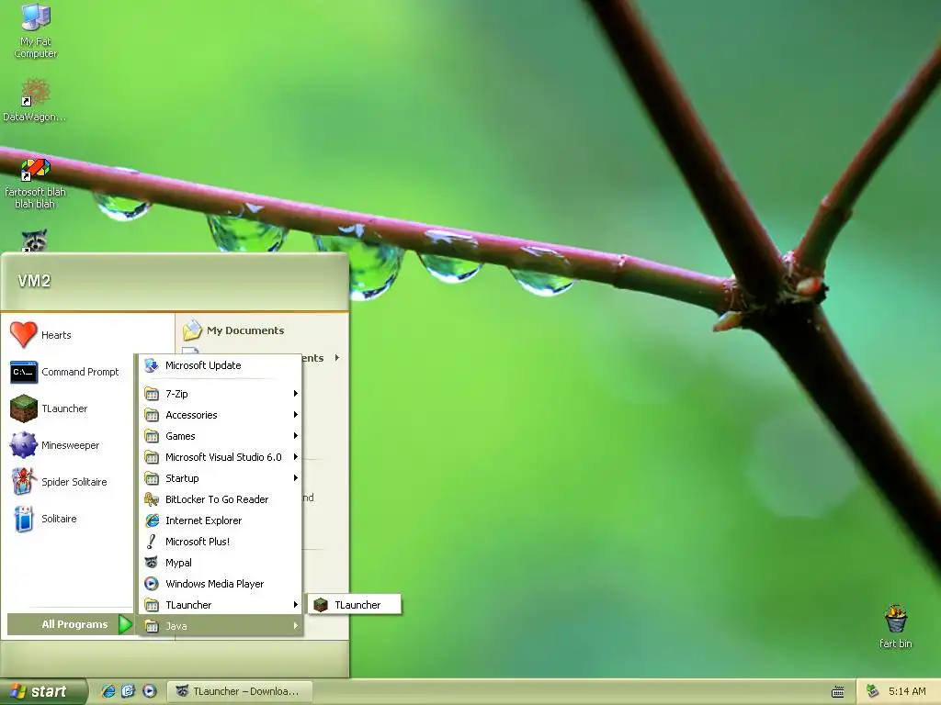Expand the 7-Zip submenu arrow
941x705 pixels.
(x=295, y=393)
